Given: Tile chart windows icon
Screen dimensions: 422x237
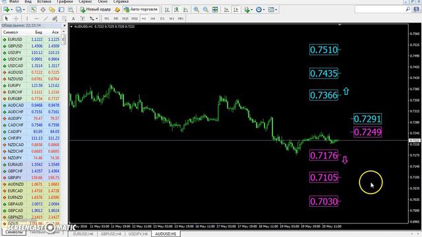Looking at the screenshot, I should tap(215, 10).
